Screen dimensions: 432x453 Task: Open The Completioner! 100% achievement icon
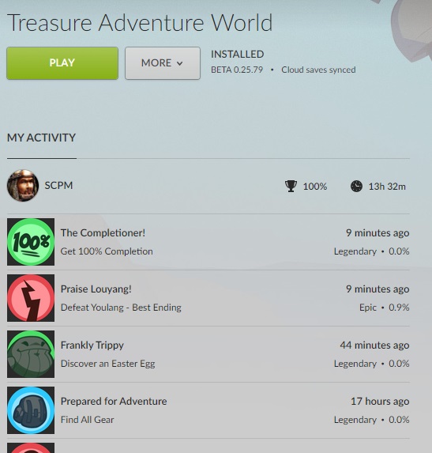coord(31,242)
